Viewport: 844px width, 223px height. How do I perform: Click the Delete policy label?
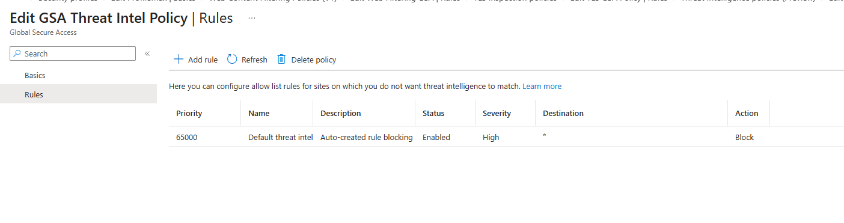coord(314,60)
